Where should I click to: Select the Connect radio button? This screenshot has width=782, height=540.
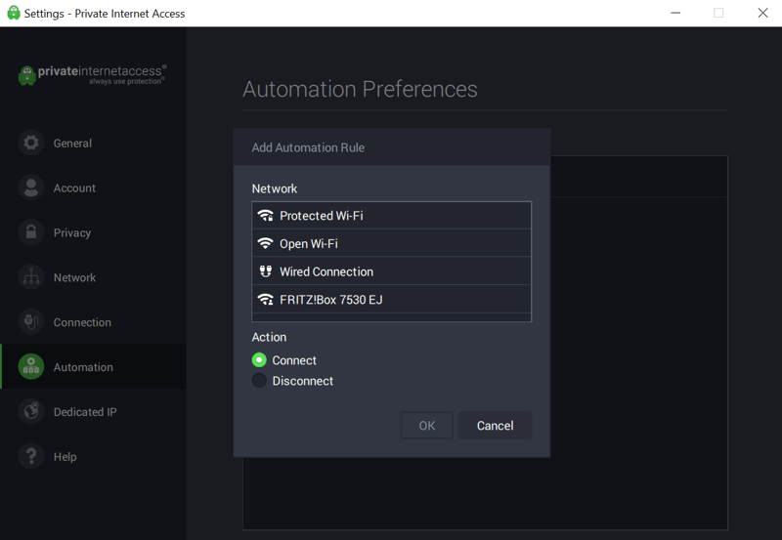259,360
